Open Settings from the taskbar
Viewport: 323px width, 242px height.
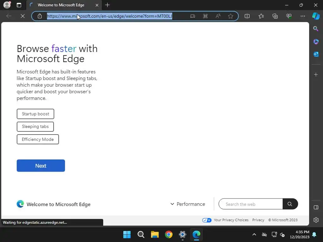182,234
